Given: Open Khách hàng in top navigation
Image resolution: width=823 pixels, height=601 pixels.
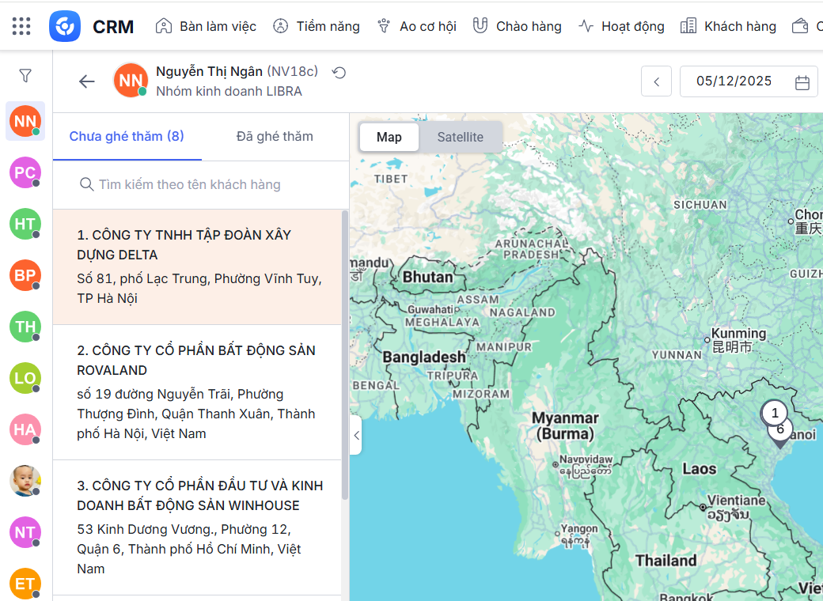Looking at the screenshot, I should tap(729, 26).
